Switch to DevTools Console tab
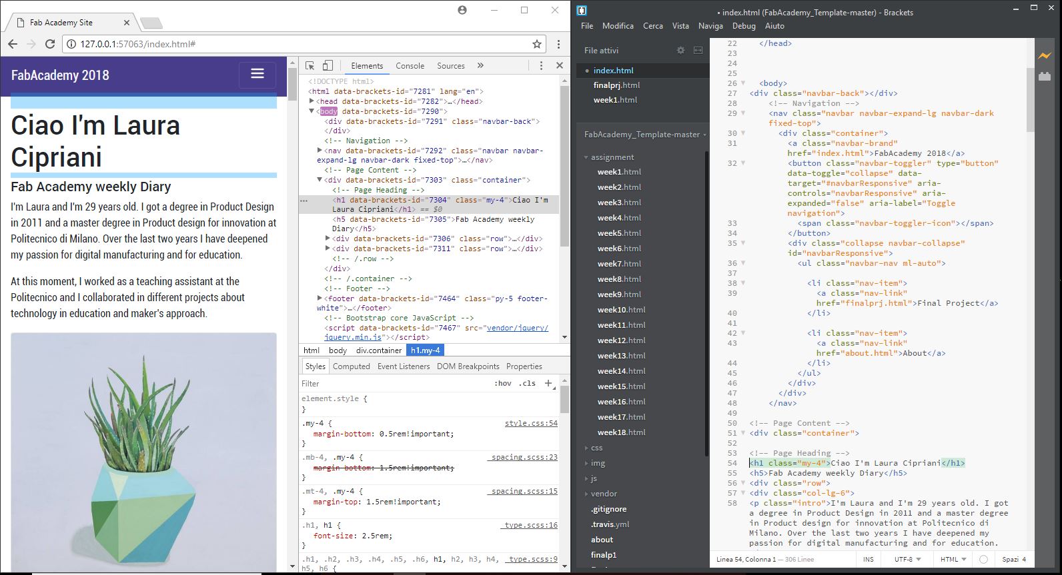1062x575 pixels. pos(410,66)
